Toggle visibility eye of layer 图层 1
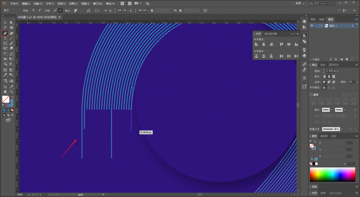This screenshot has width=360, height=197. 312,26
